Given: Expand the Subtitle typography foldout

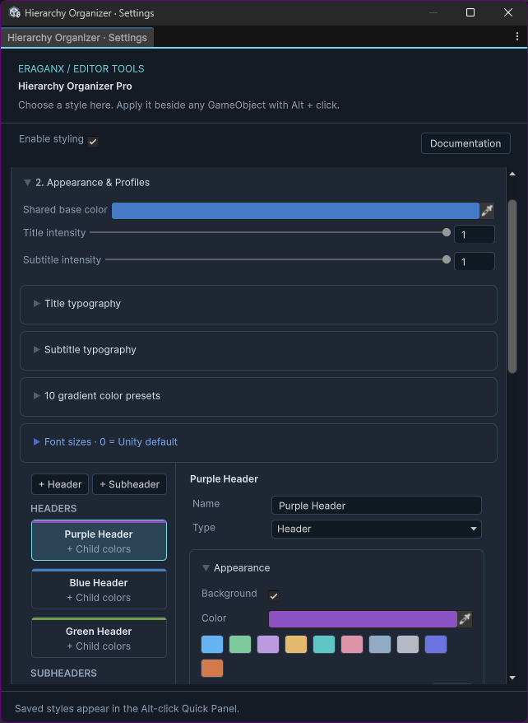Looking at the screenshot, I should (x=36, y=349).
